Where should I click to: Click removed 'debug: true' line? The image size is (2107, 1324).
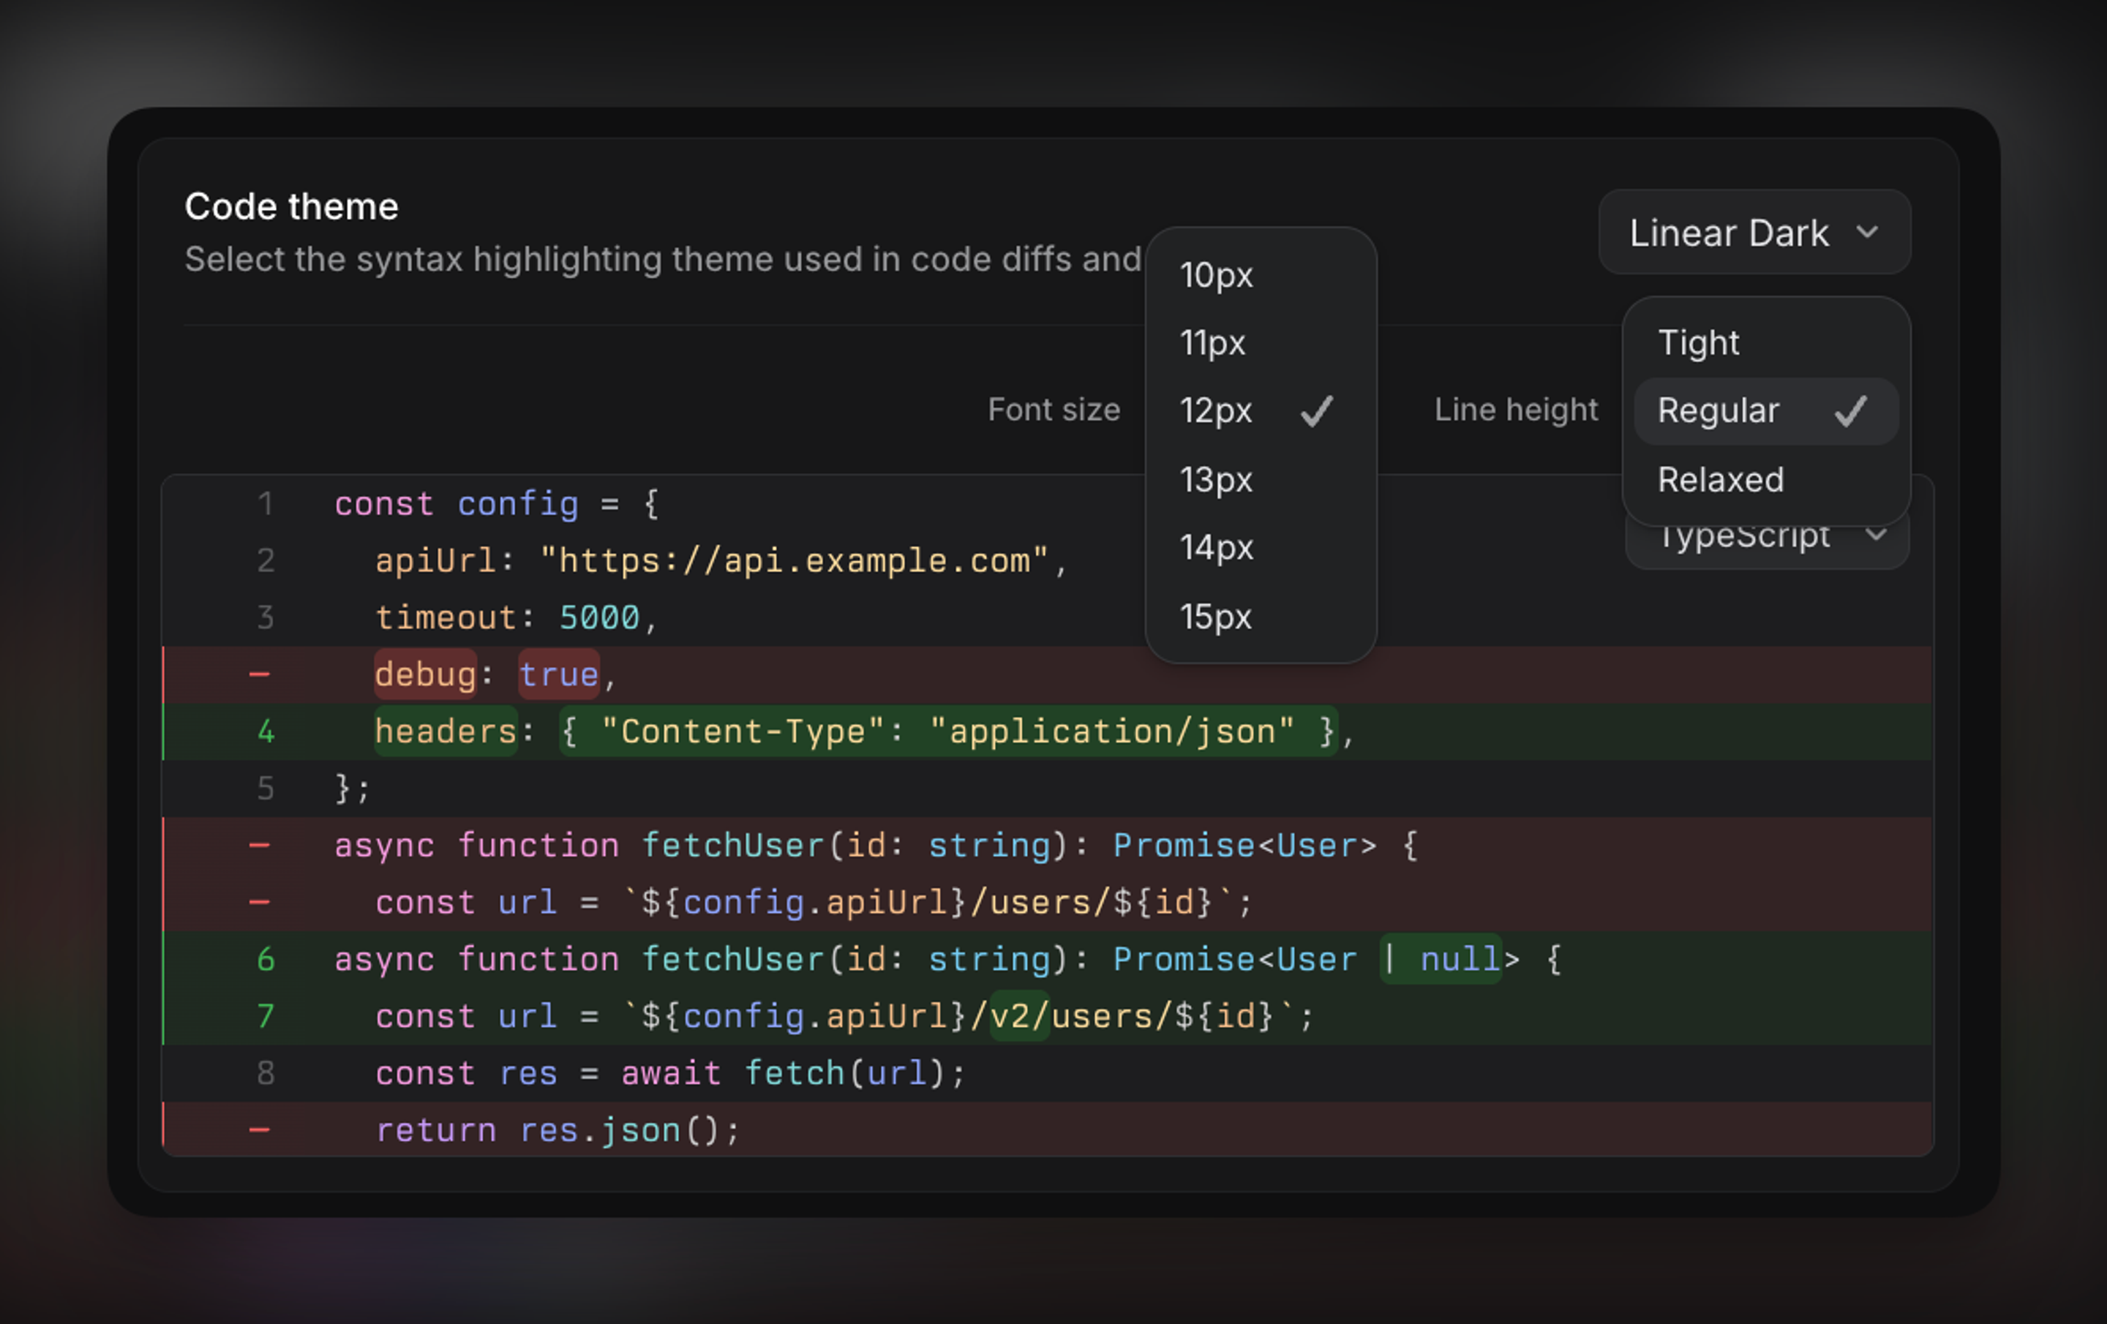click(1048, 674)
